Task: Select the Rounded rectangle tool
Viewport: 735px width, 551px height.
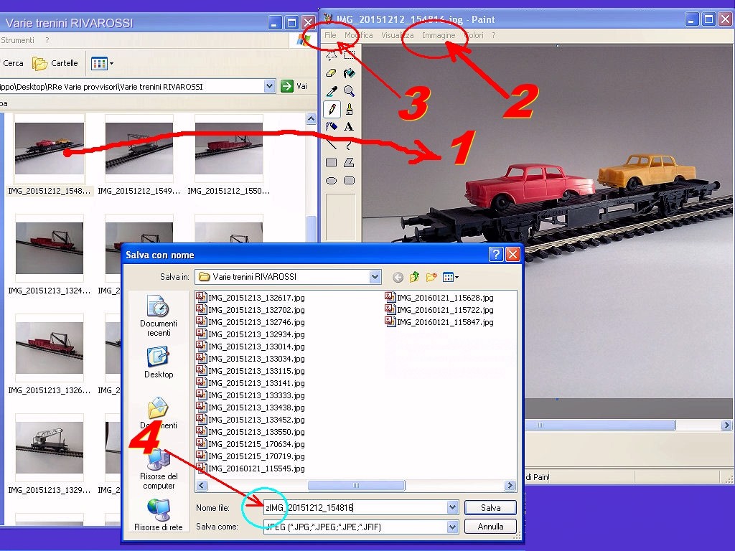Action: coord(350,181)
